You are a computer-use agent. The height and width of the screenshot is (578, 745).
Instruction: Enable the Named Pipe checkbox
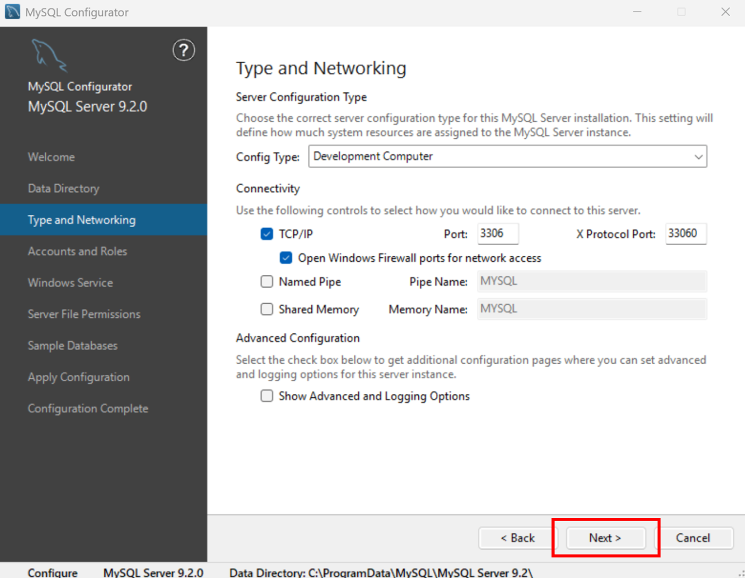267,281
